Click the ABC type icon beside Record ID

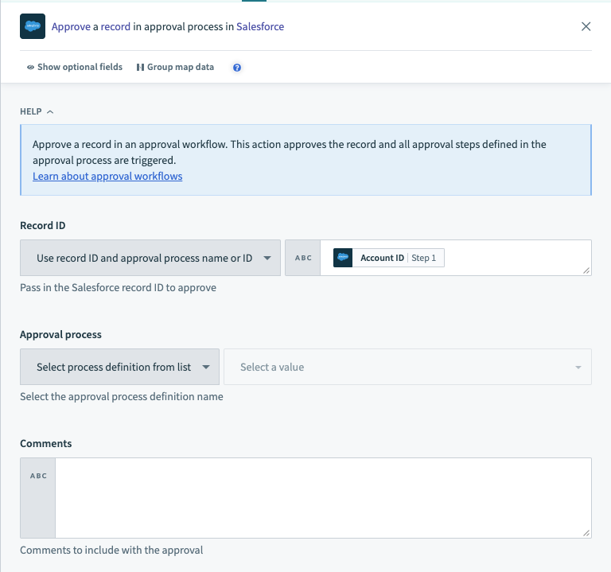point(303,258)
